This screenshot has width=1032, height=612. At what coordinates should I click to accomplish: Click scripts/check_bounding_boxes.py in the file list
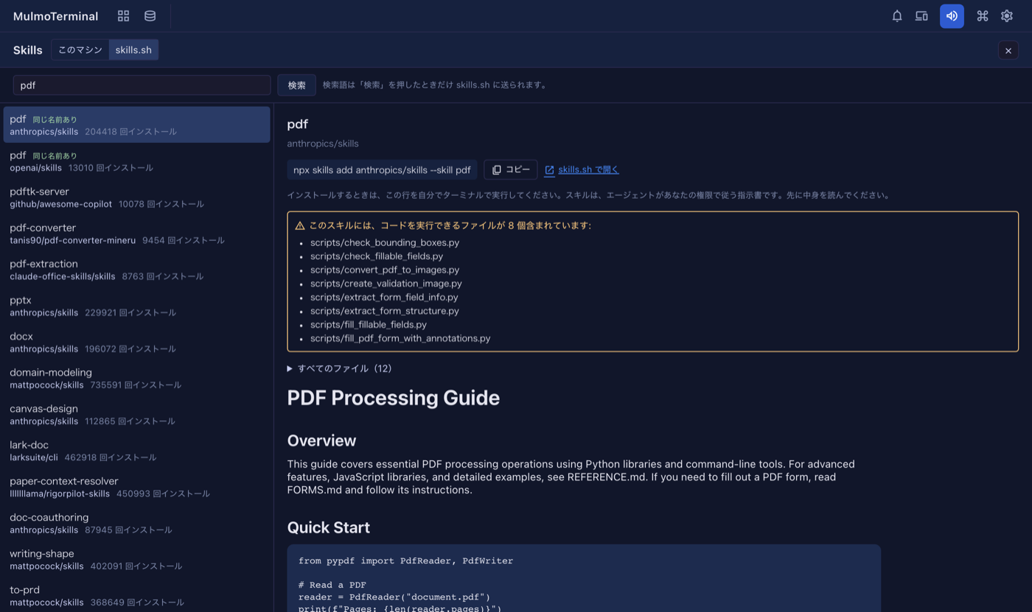tap(385, 242)
